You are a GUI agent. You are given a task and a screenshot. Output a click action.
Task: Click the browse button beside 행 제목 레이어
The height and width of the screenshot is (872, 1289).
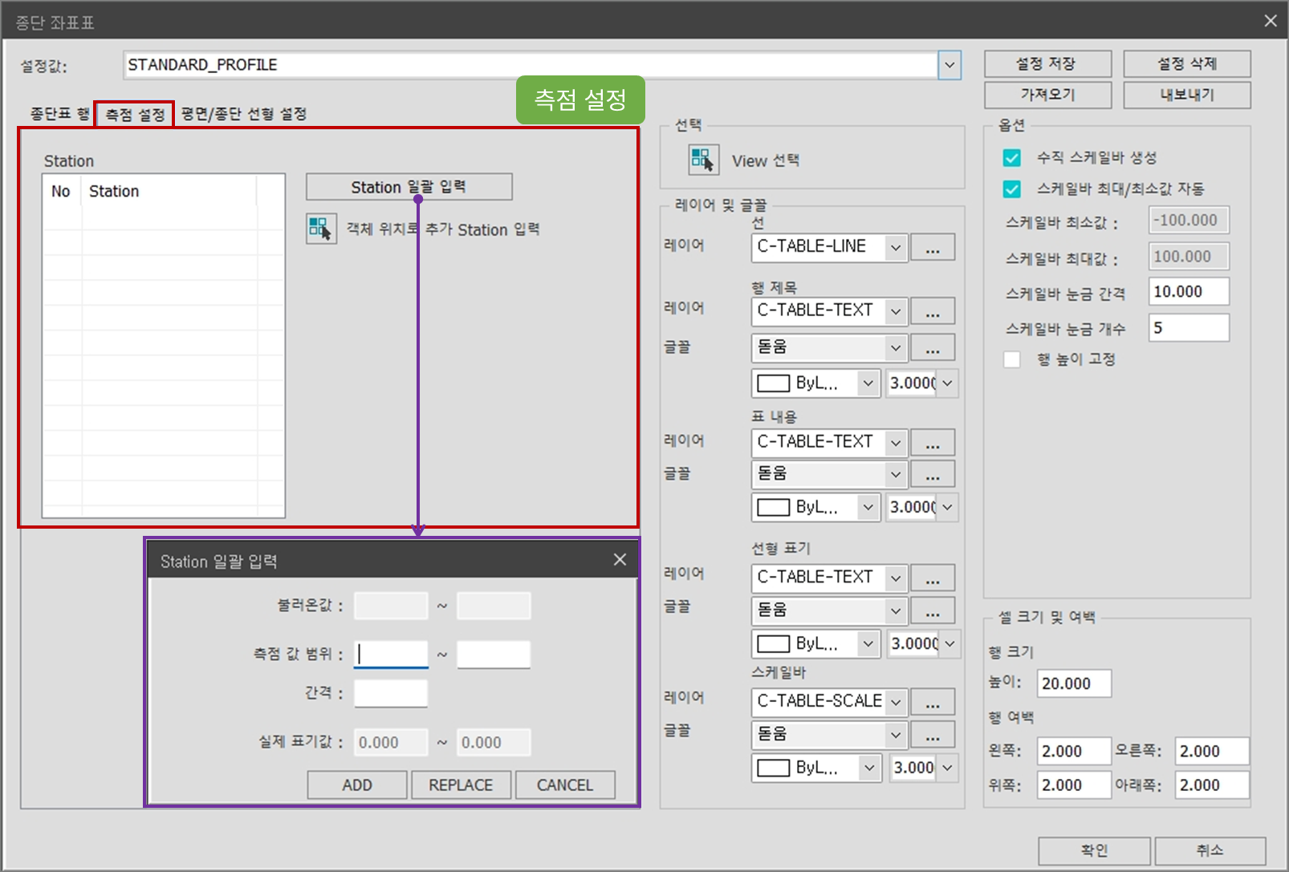[x=933, y=310]
